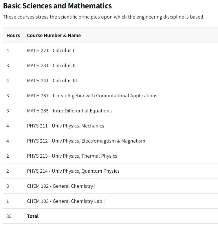Click the 'Course Number & Name' column header
This screenshot has width=218, height=226.
(x=54, y=35)
